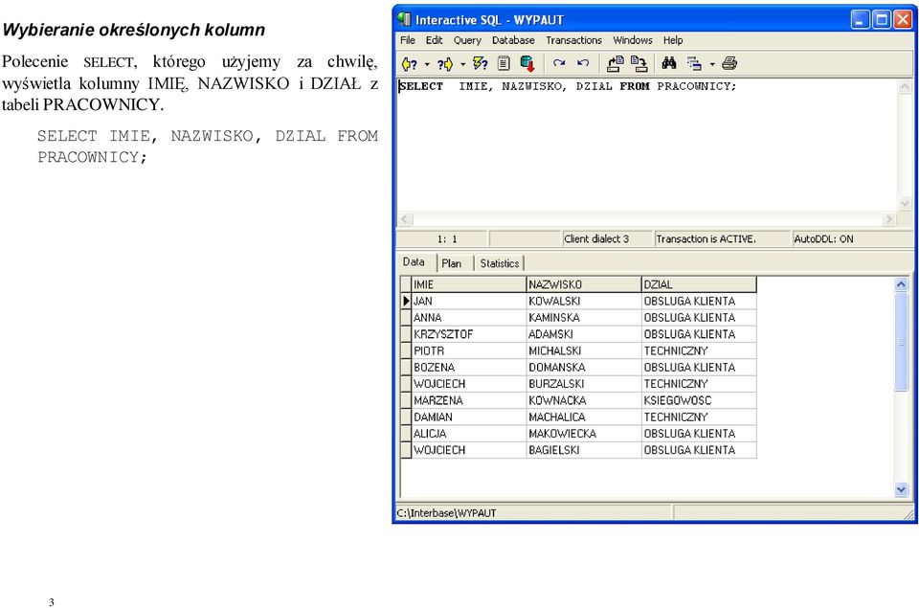Click results grid scrollbar down arrow
Screen dimensions: 919x608
pyautogui.click(x=901, y=489)
